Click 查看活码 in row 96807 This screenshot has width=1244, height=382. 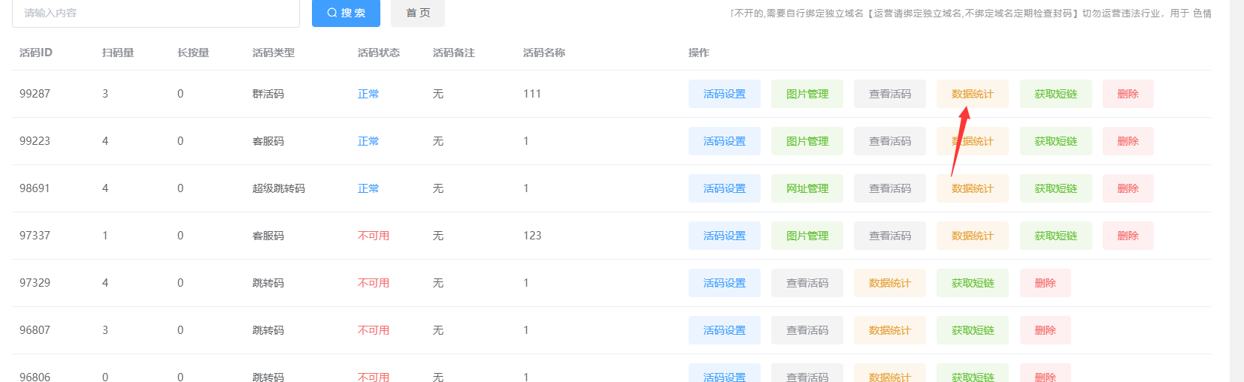(x=807, y=330)
